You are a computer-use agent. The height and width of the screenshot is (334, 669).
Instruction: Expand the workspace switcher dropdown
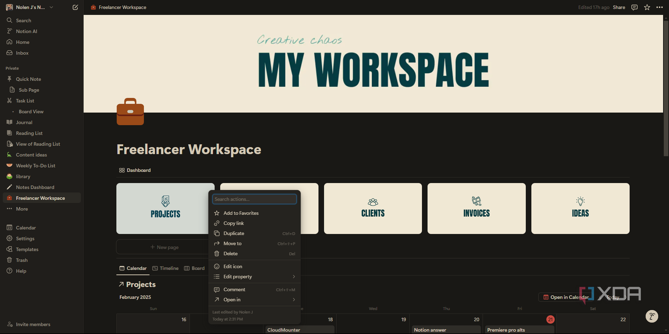(51, 8)
